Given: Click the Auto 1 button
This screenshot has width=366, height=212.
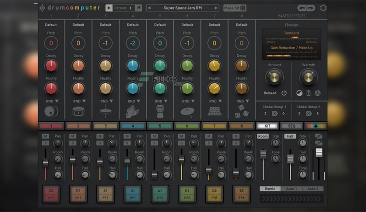Looking at the screenshot, I should (291, 189).
